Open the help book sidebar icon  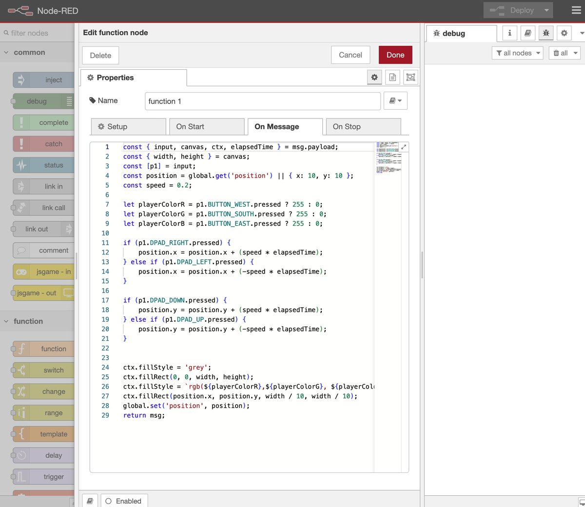coord(527,33)
